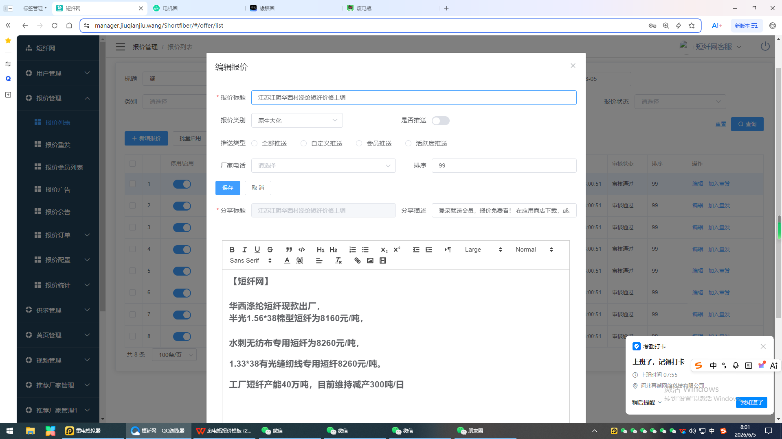Viewport: 782px width, 439px height.
Task: Click the 排序 field showing 99
Action: pyautogui.click(x=504, y=165)
